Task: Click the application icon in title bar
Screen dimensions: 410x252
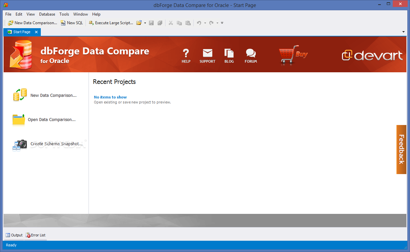Action: (x=6, y=5)
